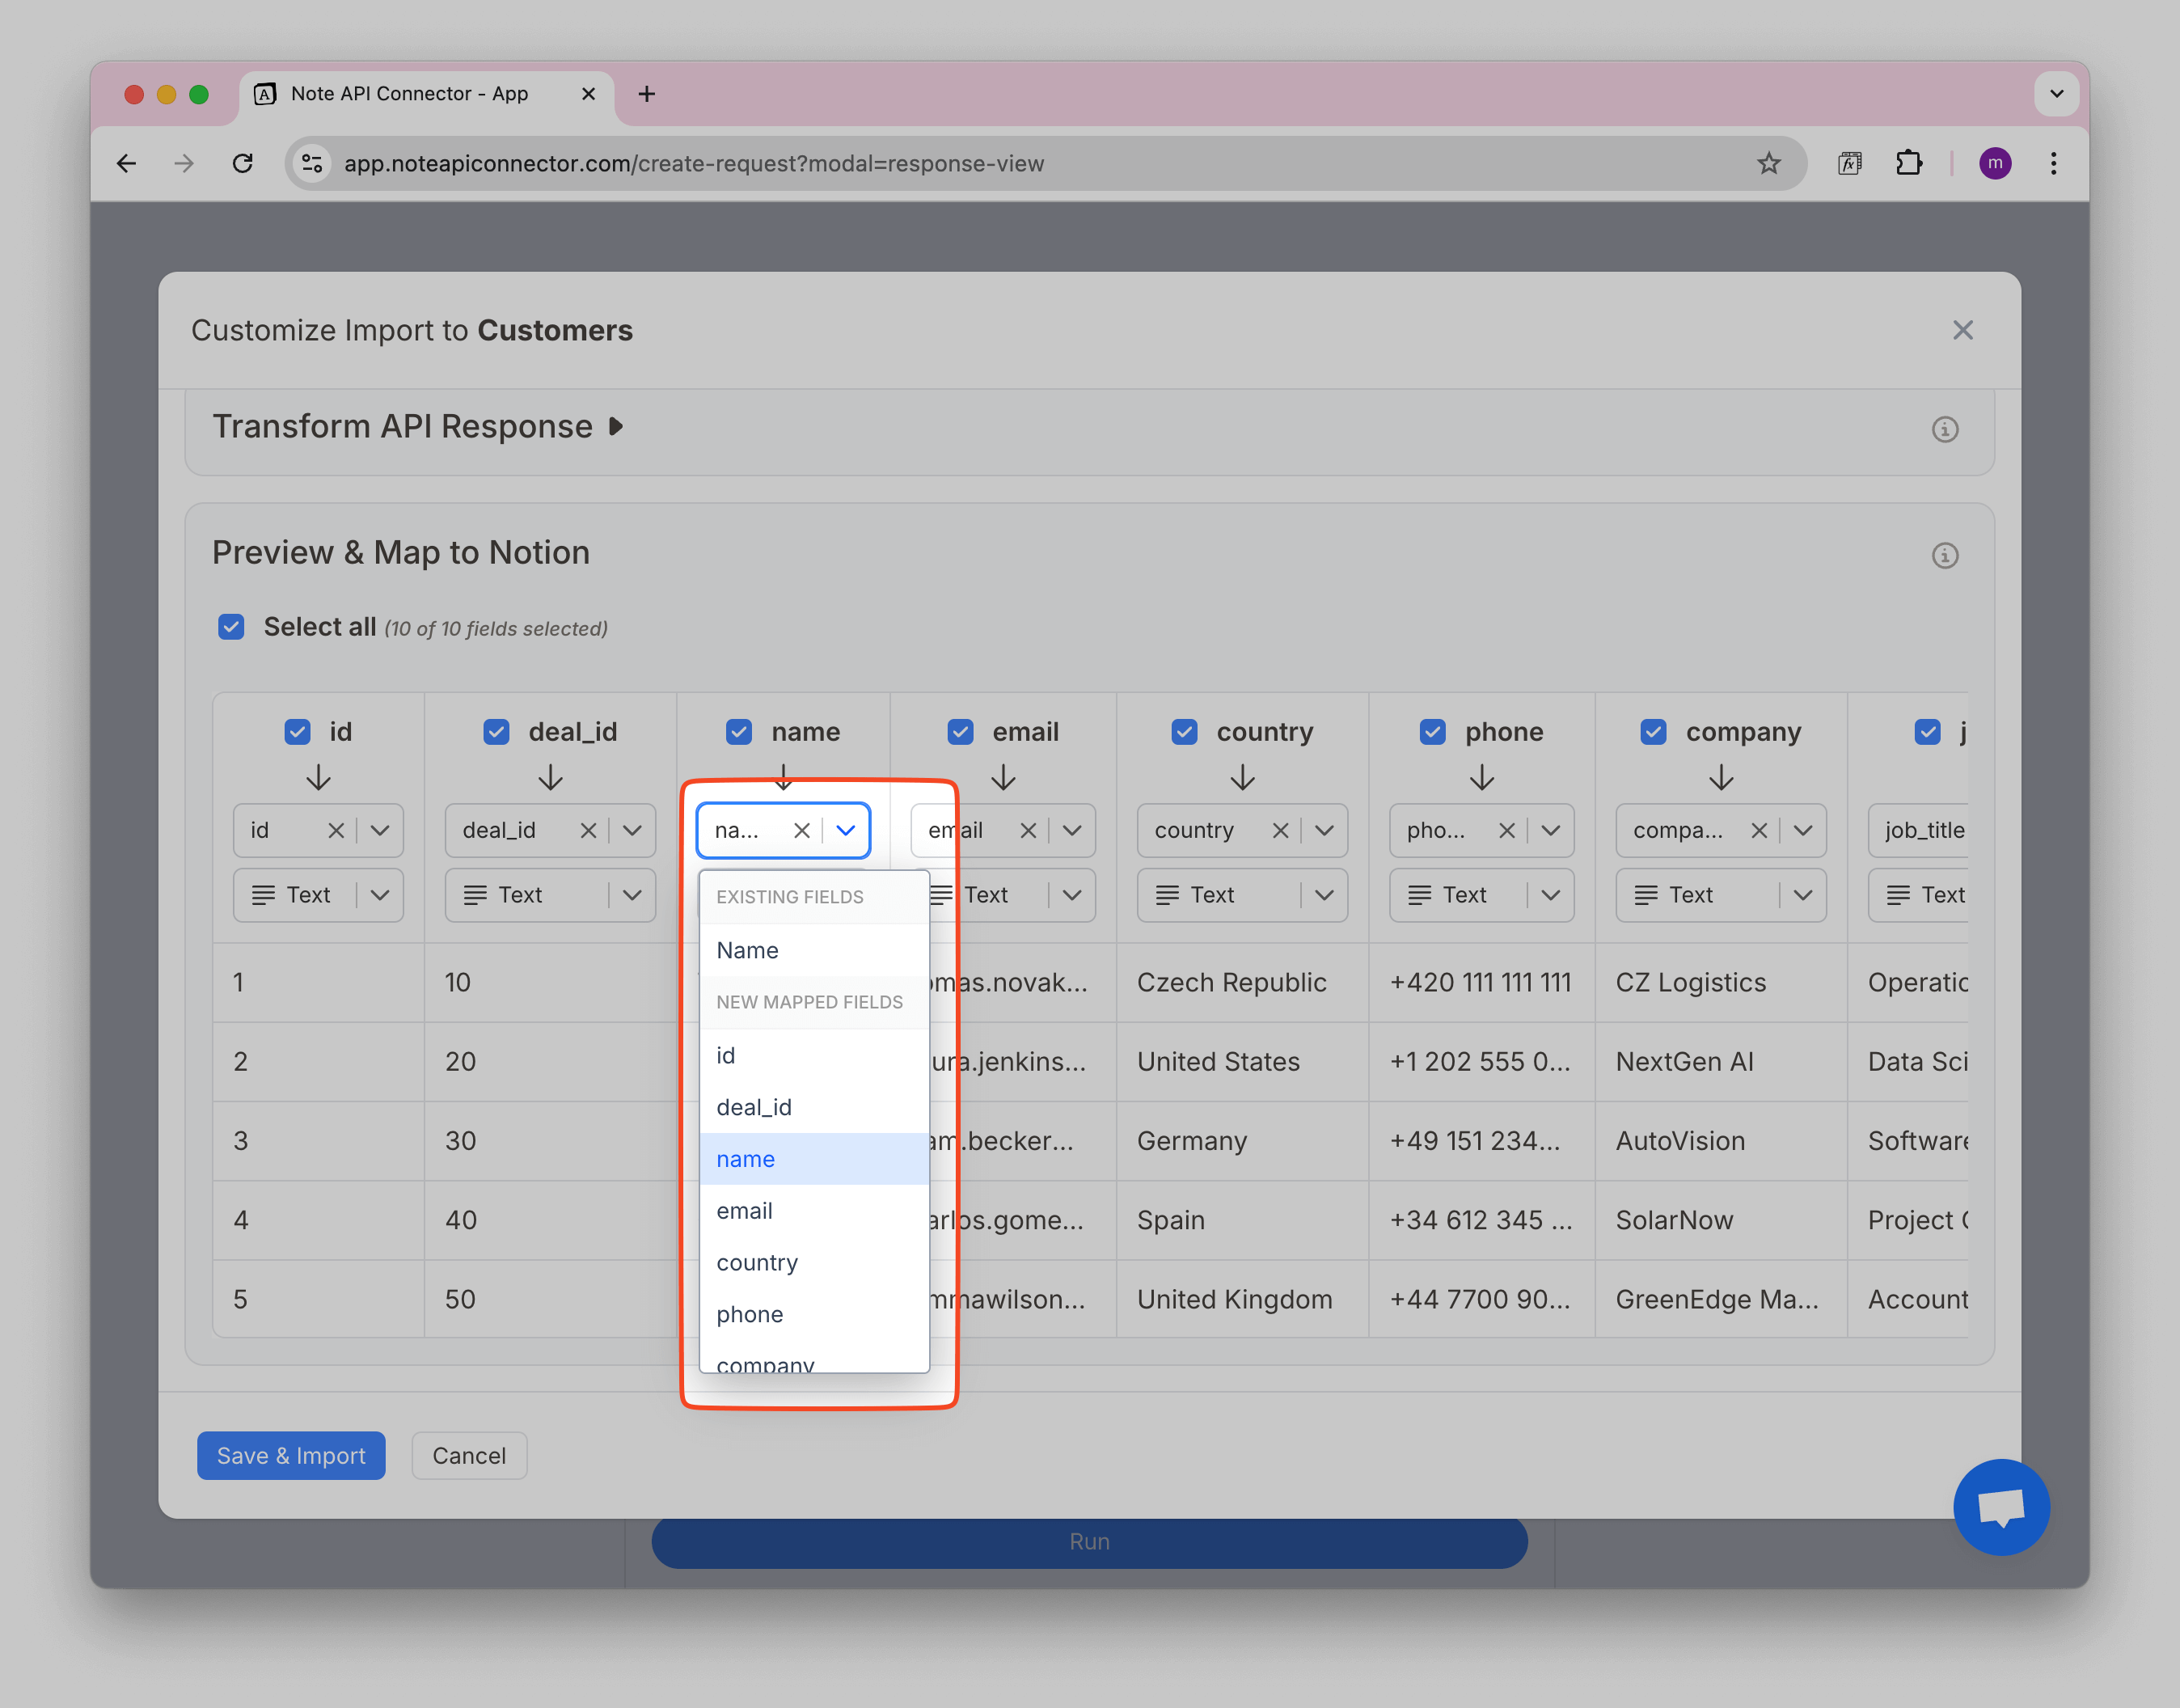Screen dimensions: 2180x1708
Task: Toggle the Select all checkbox
Action: [231, 627]
